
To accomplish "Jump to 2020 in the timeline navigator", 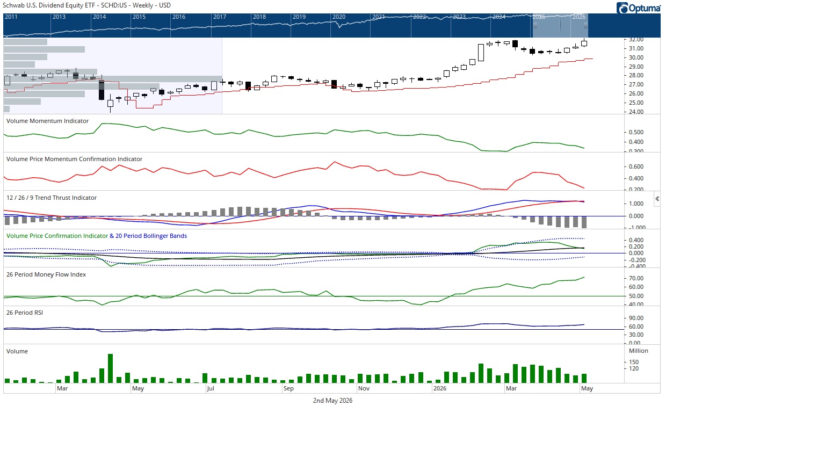I will pos(339,17).
